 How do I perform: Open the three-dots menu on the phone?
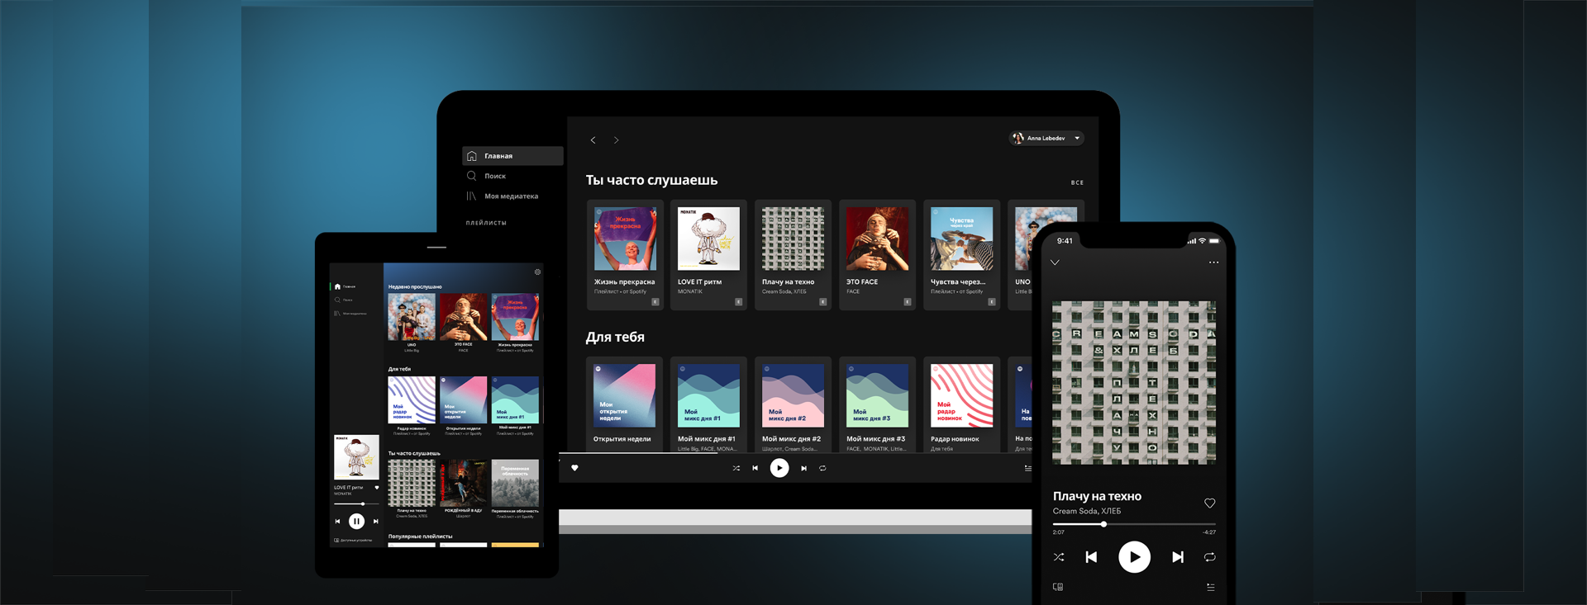1213,262
